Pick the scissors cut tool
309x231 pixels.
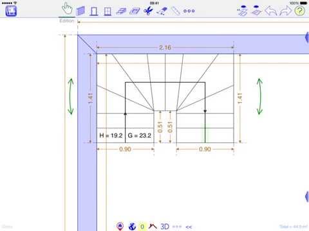tap(148, 11)
